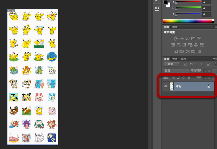This screenshot has height=149, width=217.
Task: Open the 正常 blend mode dropdown
Action: pyautogui.click(x=176, y=71)
